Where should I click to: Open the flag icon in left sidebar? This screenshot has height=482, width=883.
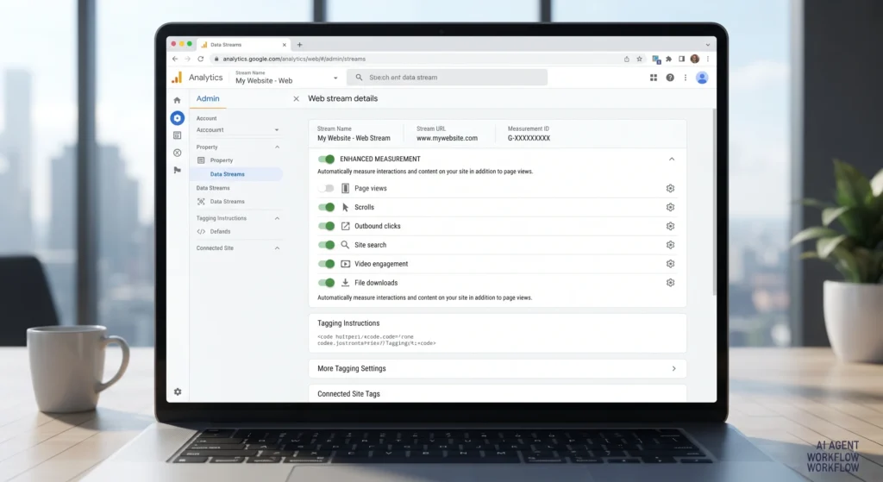click(178, 170)
